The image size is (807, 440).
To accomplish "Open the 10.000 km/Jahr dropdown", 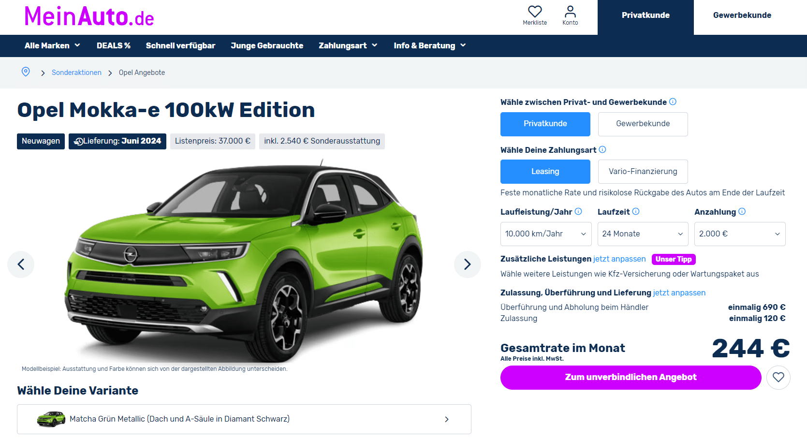I will click(546, 234).
